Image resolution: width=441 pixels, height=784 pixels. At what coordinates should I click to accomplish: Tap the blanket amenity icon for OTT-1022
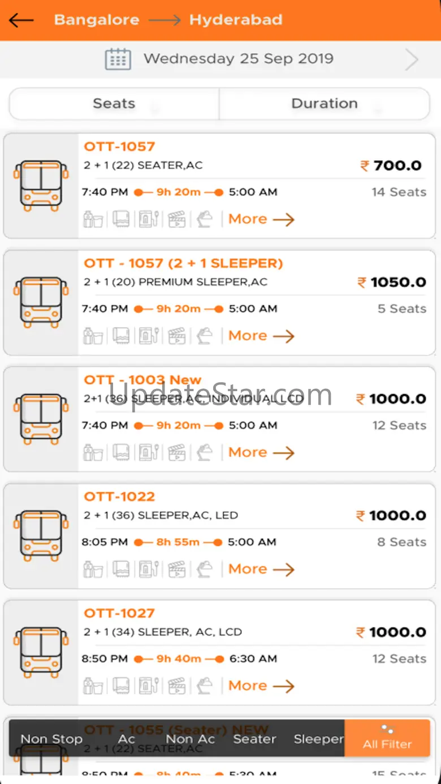(x=121, y=569)
